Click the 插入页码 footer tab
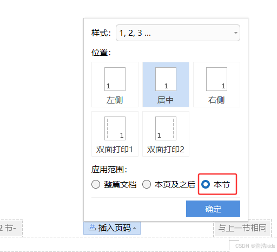 coord(112,228)
